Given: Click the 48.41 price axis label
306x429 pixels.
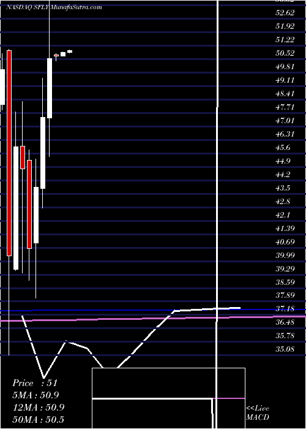Looking at the screenshot, I should coord(285,94).
